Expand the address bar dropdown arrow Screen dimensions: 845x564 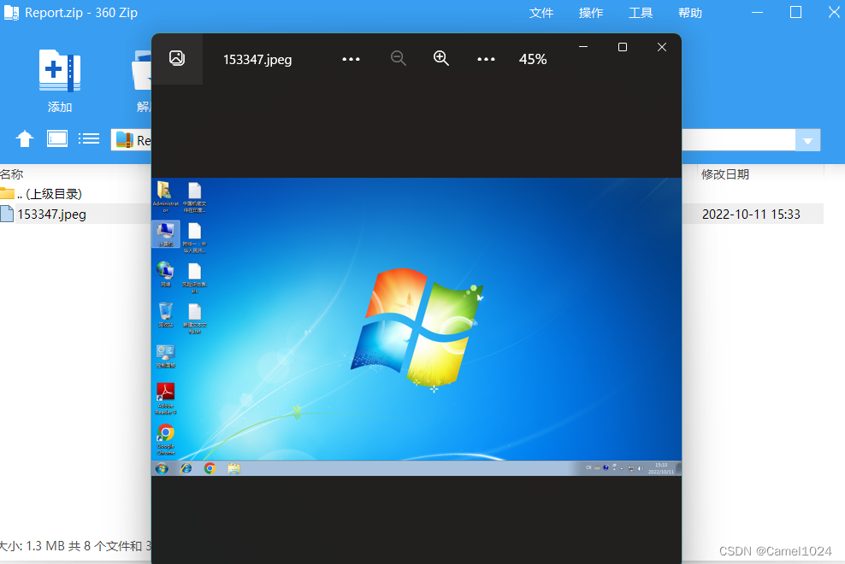tap(807, 141)
